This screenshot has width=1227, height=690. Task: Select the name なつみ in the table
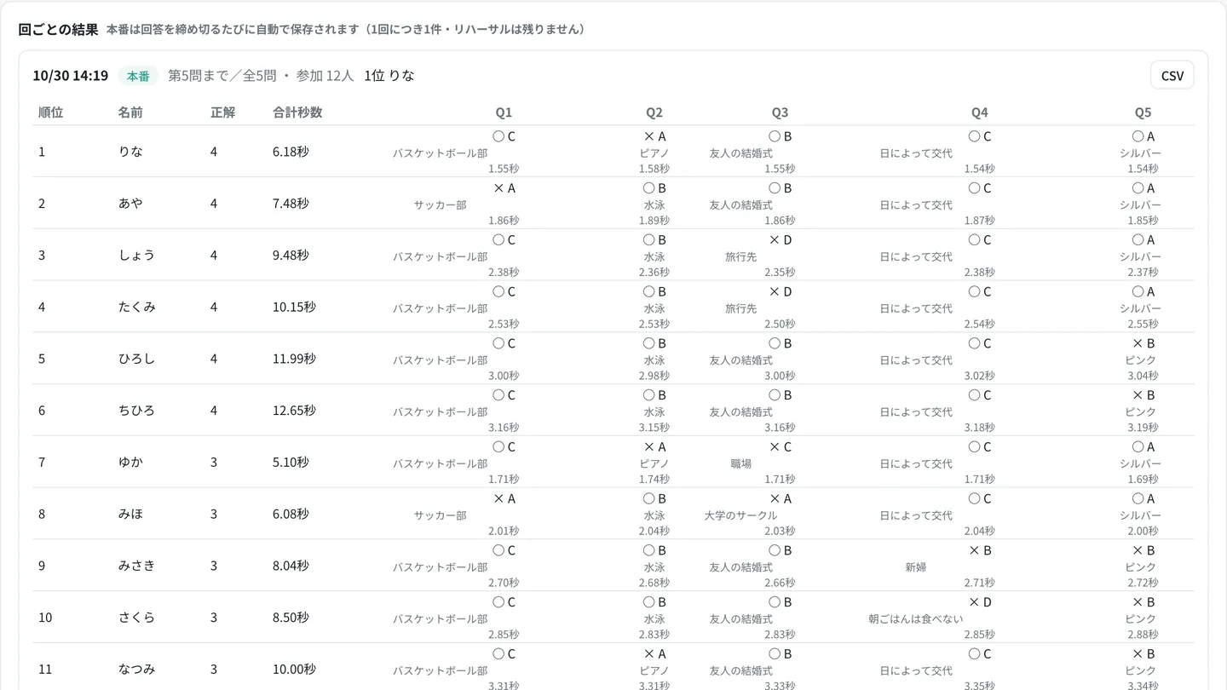pos(136,670)
